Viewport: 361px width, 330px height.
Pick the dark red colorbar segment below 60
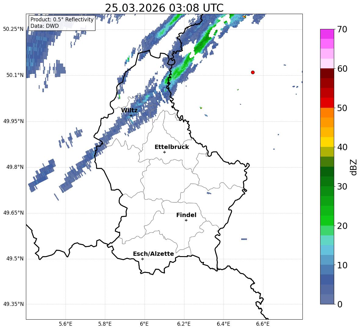[x=327, y=73]
